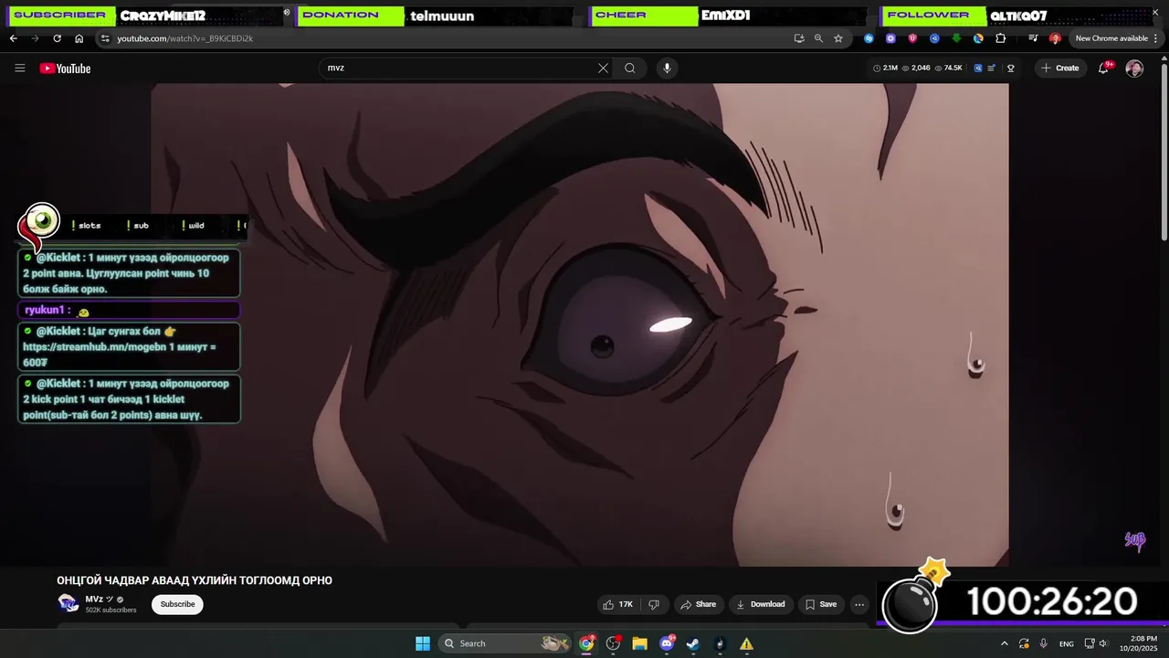Viewport: 1169px width, 658px height.
Task: Open the Chrome profile avatar
Action: pos(1055,38)
